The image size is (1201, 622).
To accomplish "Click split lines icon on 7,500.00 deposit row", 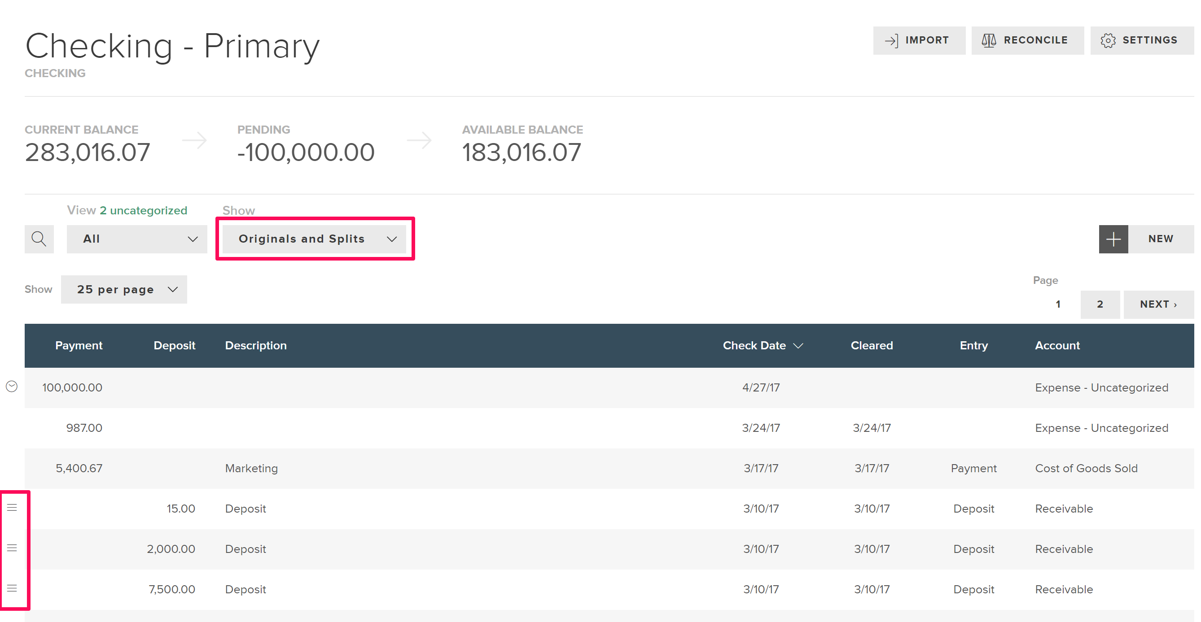I will point(12,588).
